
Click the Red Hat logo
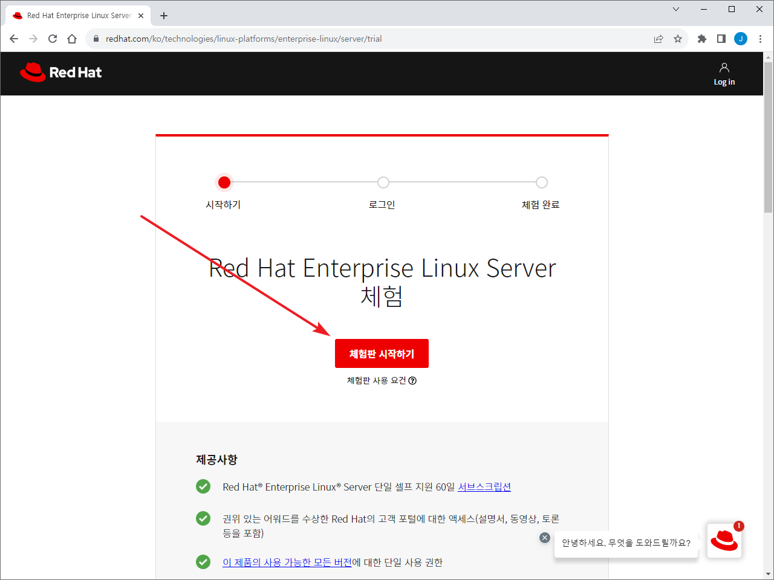click(x=61, y=72)
